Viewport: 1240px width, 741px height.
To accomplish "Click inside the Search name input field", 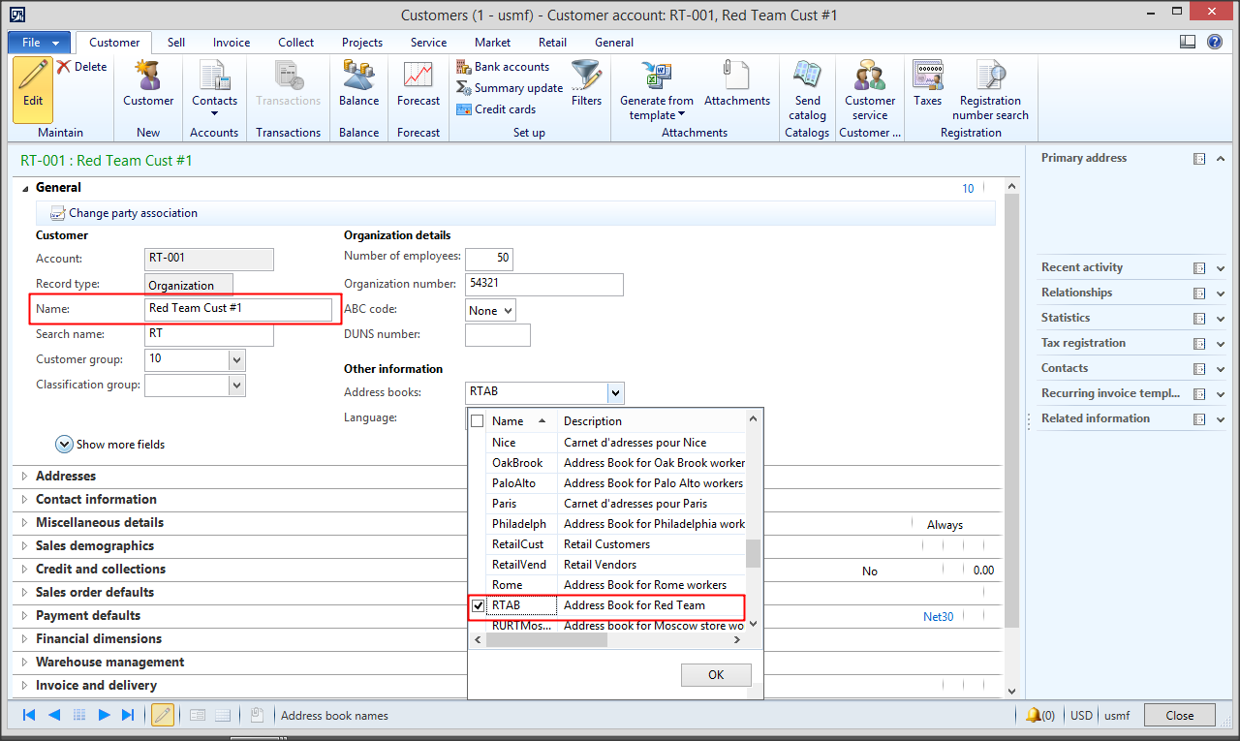I will (208, 334).
